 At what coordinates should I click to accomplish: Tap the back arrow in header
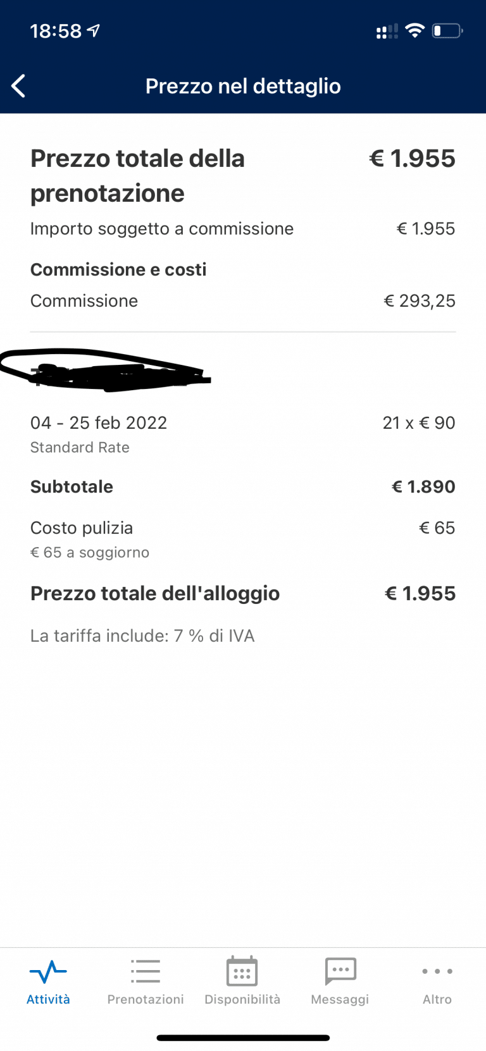pos(19,86)
